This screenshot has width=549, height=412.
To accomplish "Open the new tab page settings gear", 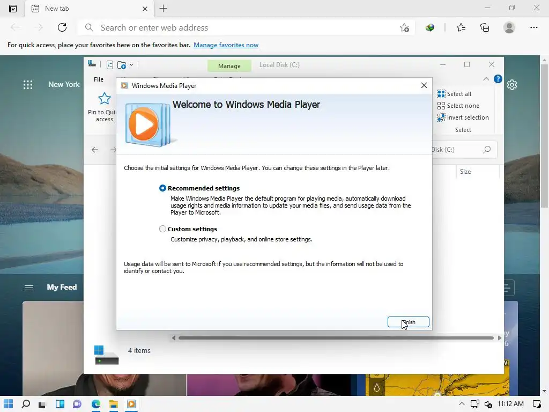I will (x=512, y=84).
